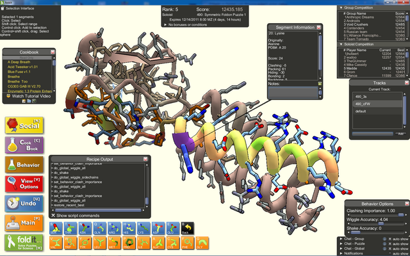Toggle auto show for Chat - Puzzle
Image resolution: width=410 pixels, height=256 pixels.
point(390,244)
